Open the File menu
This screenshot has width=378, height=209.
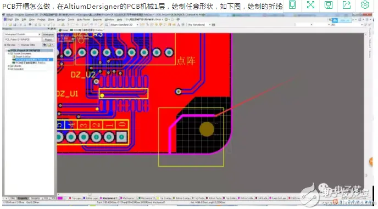click(17, 19)
